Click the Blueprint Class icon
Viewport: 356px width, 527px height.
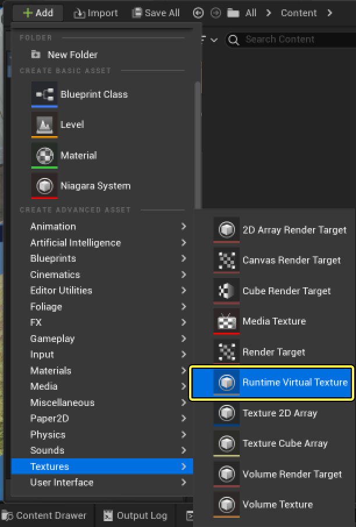click(x=44, y=94)
